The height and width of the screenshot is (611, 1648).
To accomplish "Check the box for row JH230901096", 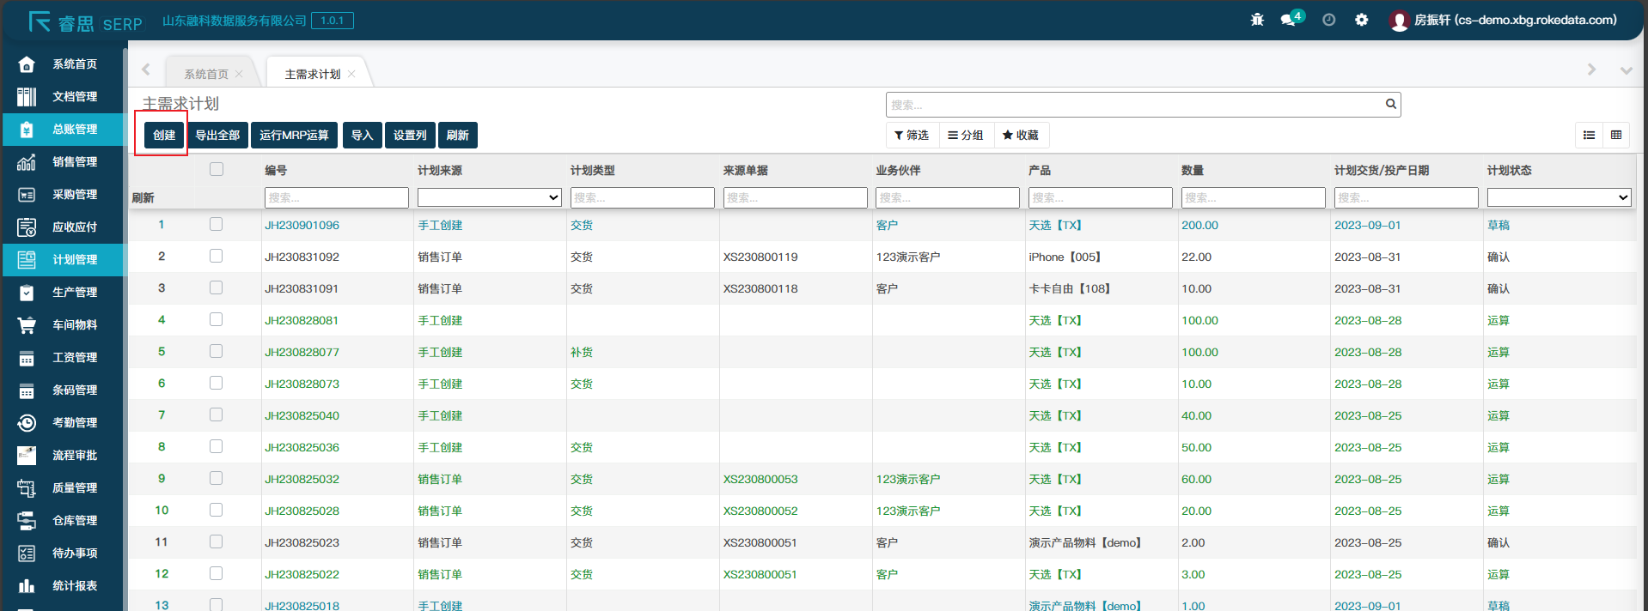I will click(217, 225).
